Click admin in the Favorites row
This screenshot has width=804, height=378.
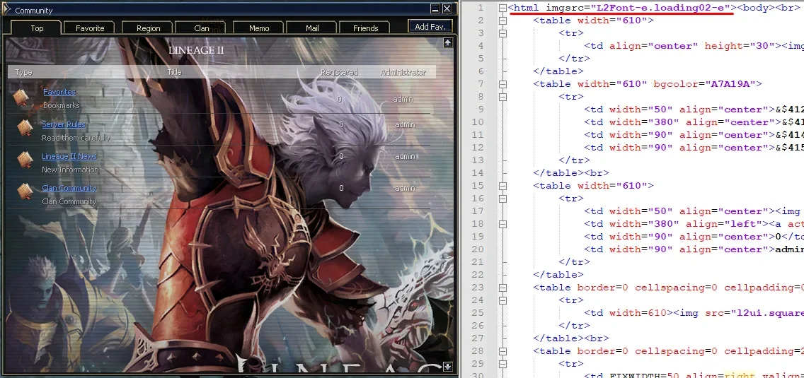click(403, 100)
